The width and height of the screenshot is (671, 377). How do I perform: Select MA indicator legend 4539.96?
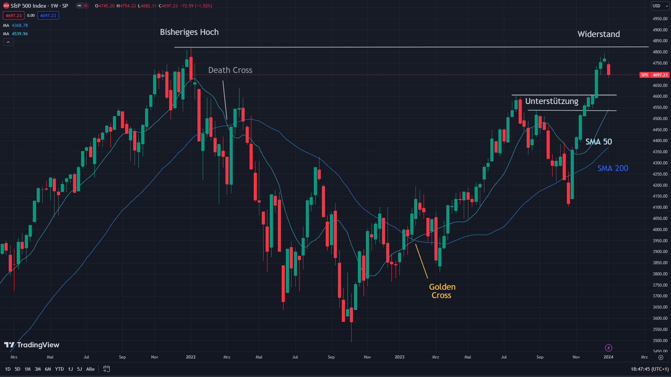coord(15,34)
